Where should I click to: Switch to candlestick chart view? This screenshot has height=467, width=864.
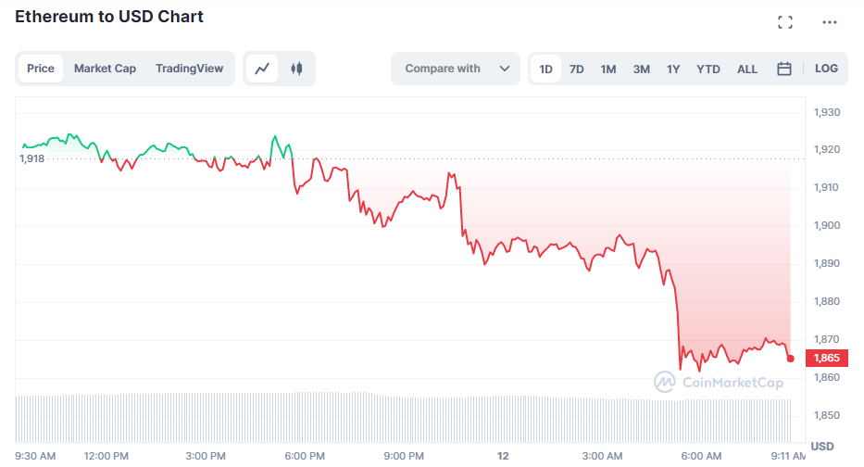tap(296, 69)
